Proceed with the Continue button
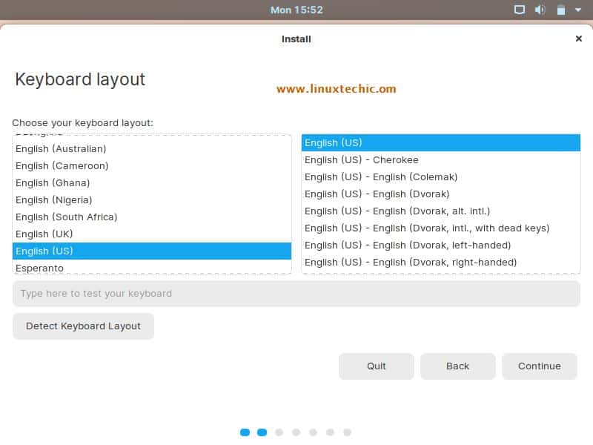The width and height of the screenshot is (593, 445). point(540,366)
